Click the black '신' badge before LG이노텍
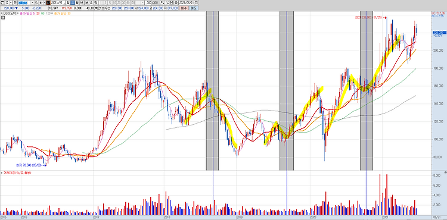447x220 pixels. tap(48, 2)
